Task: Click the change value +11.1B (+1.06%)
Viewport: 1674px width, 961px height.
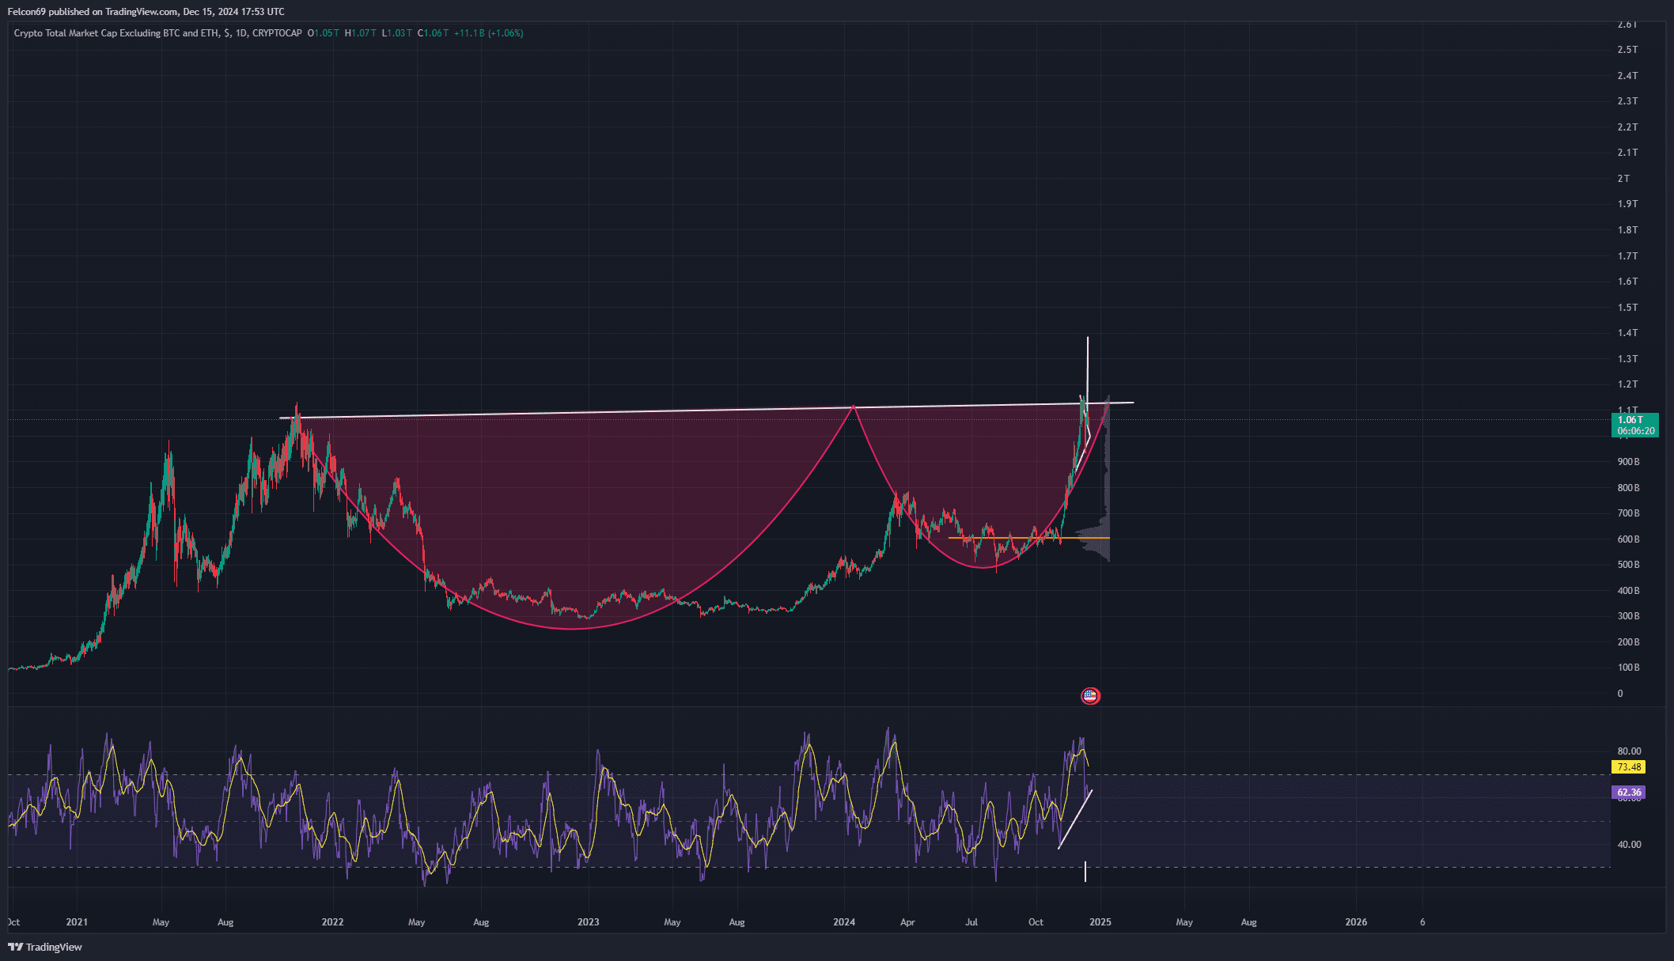Action: pos(489,33)
